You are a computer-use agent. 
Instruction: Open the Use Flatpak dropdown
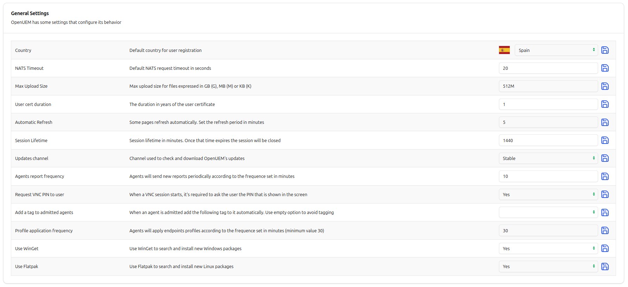coord(548,266)
